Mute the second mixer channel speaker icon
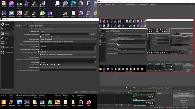The height and width of the screenshot is (109, 195). coord(149,103)
